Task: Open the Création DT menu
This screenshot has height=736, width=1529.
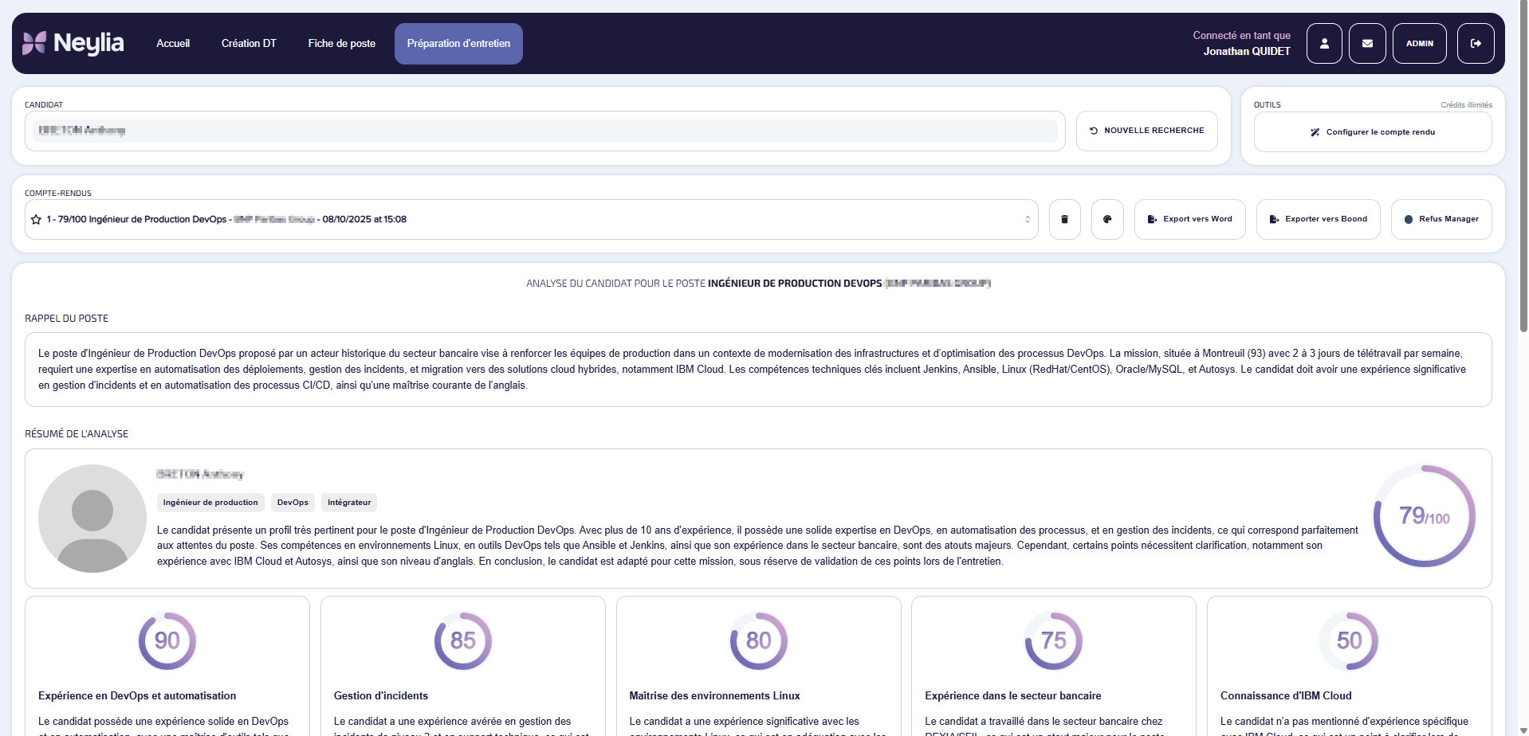Action: click(249, 44)
